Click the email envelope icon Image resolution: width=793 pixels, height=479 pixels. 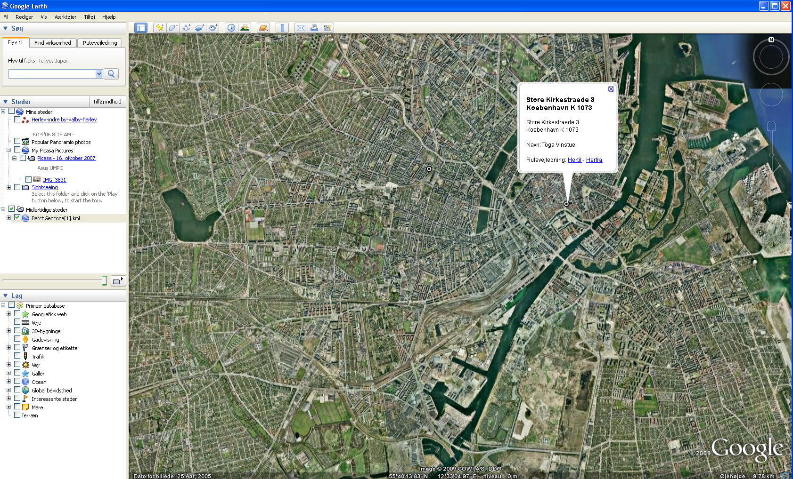(301, 28)
